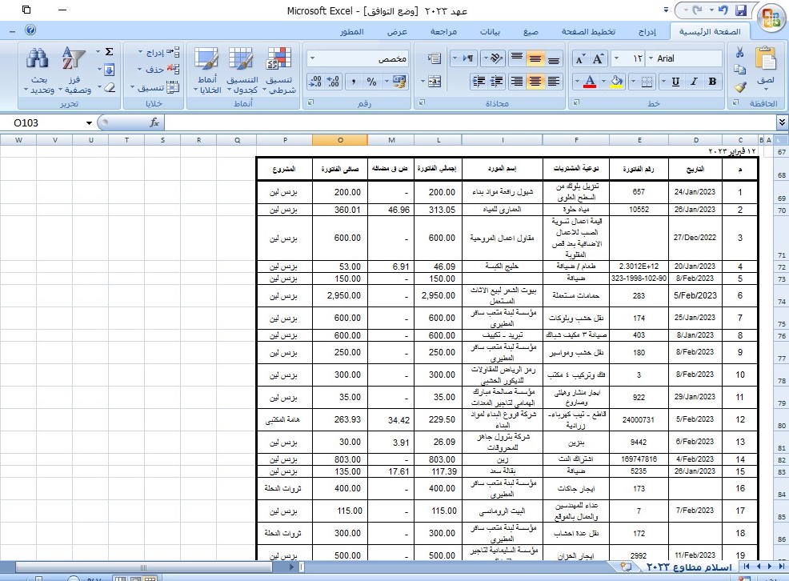Toggle middle vertical alignment
This screenshot has width=789, height=581.
tap(535, 58)
